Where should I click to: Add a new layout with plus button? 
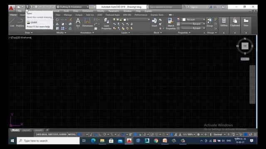pos(47,130)
